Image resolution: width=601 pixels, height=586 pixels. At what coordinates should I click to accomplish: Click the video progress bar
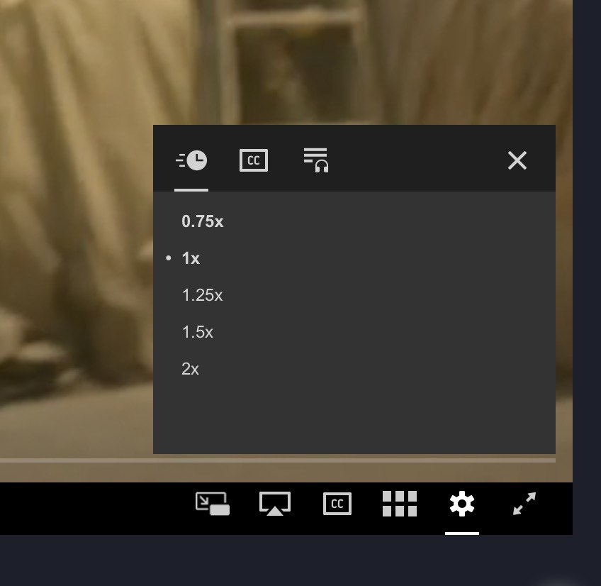[278, 460]
